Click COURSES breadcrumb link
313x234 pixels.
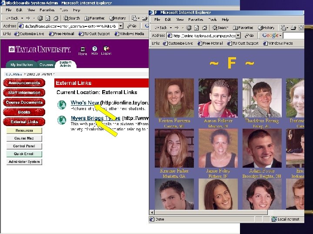(x=14, y=74)
